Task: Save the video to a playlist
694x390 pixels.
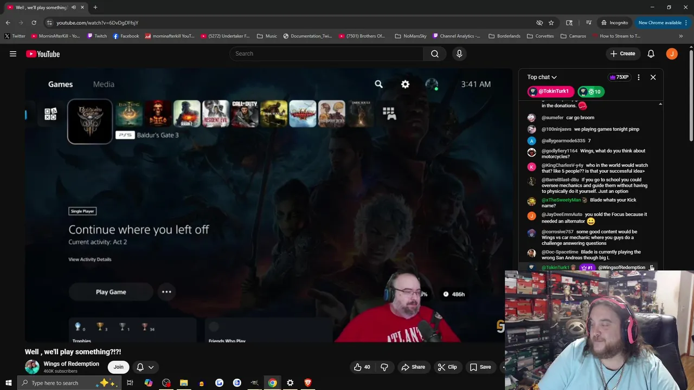Action: [480, 367]
